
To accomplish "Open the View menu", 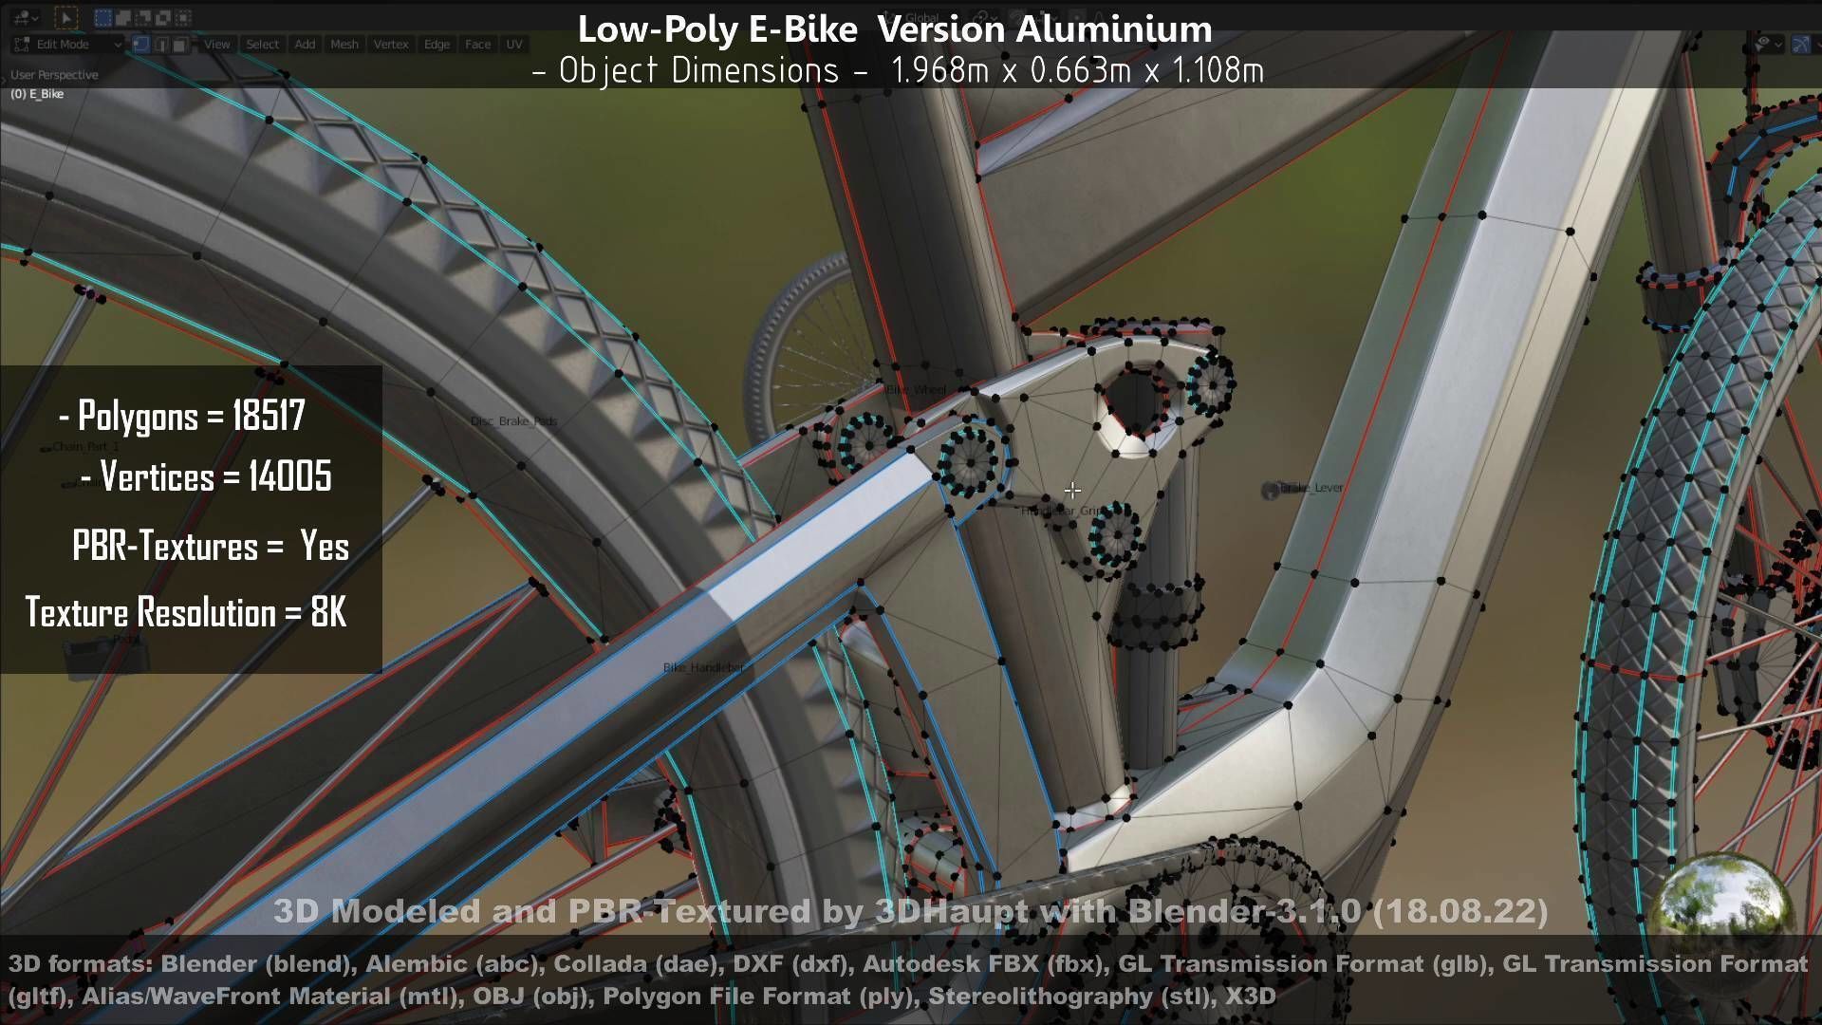I will coord(217,45).
